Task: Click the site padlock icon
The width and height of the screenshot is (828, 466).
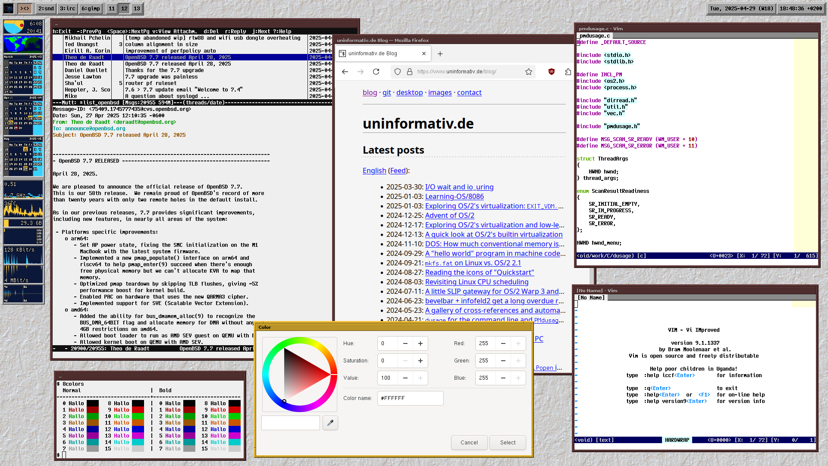Action: click(409, 72)
